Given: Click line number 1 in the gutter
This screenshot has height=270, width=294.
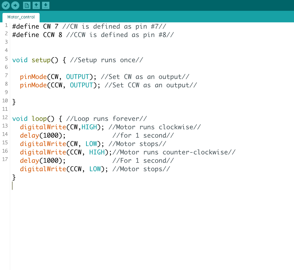Looking at the screenshot, I should pyautogui.click(x=6, y=25).
